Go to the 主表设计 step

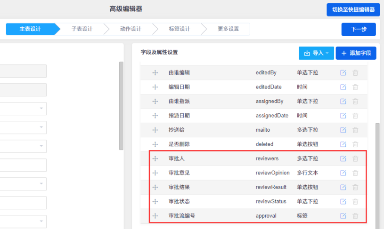point(30,29)
